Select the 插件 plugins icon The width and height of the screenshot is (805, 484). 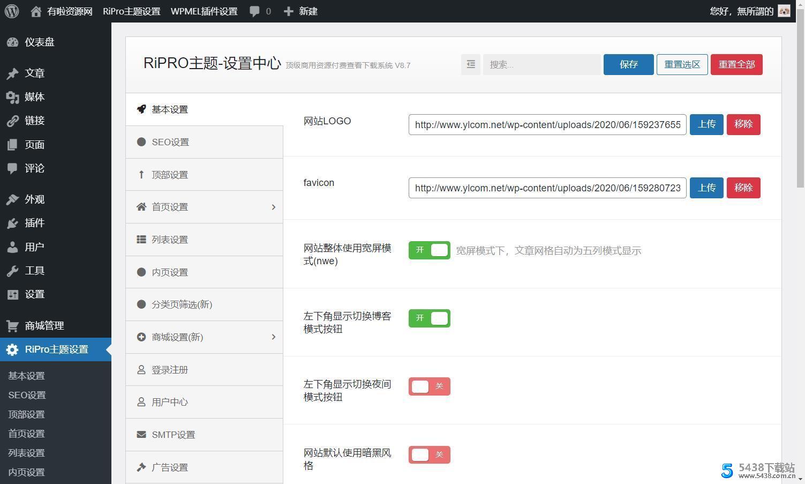(13, 223)
